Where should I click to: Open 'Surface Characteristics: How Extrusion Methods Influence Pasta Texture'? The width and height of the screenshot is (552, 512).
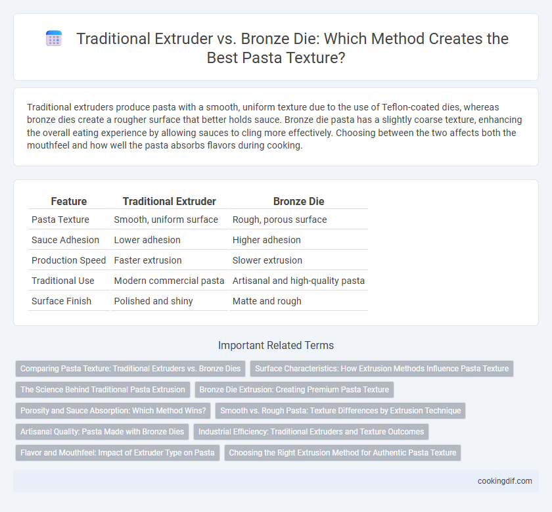382,369
